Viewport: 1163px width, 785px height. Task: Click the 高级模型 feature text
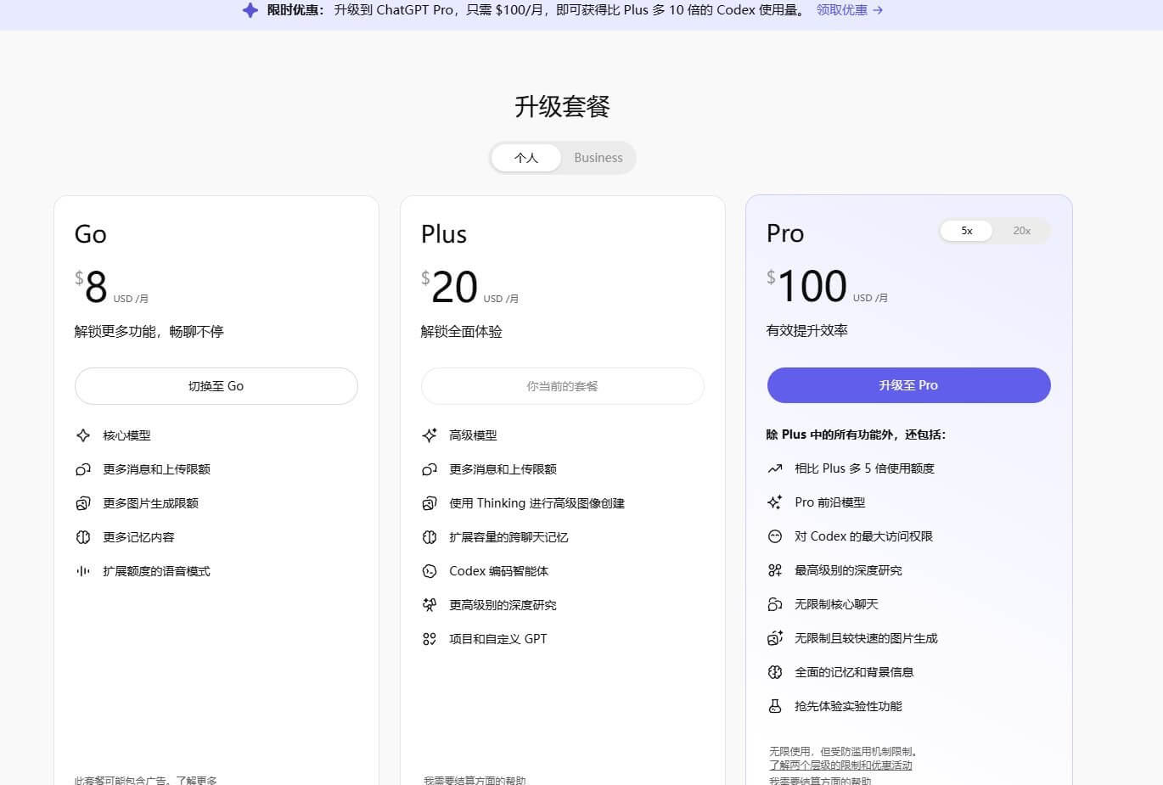pos(474,435)
